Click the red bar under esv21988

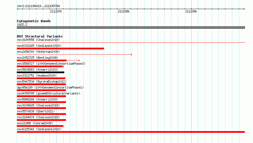(x=40, y=126)
